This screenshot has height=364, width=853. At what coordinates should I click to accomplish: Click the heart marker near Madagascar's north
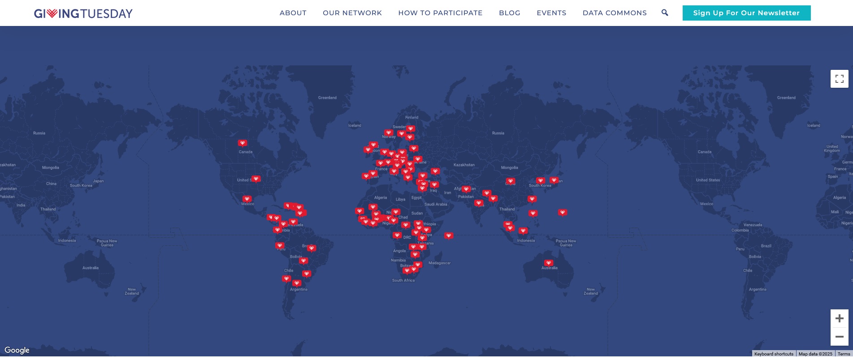(x=449, y=236)
